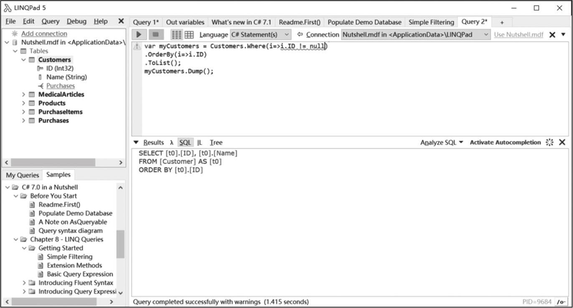The height and width of the screenshot is (308, 573).
Task: Open the Connection dropdown
Action: [416, 35]
